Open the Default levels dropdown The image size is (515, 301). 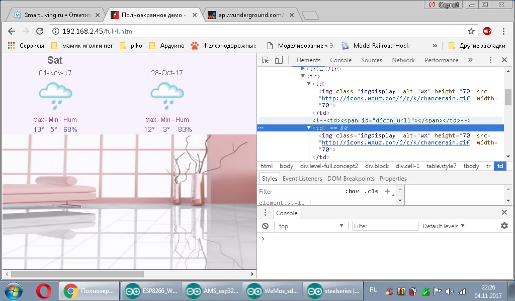(443, 226)
